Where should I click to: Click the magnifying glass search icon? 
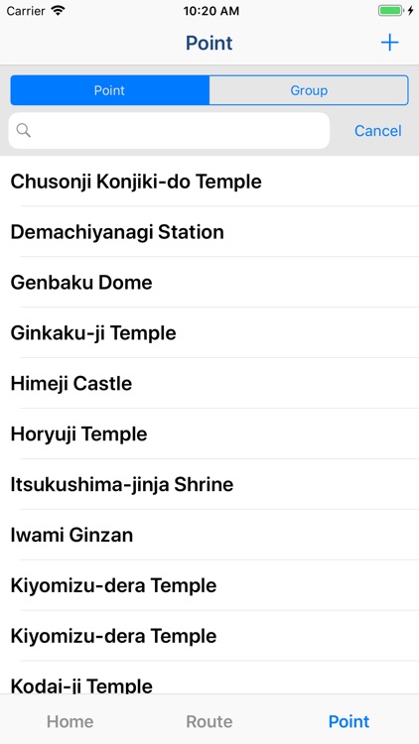23,131
